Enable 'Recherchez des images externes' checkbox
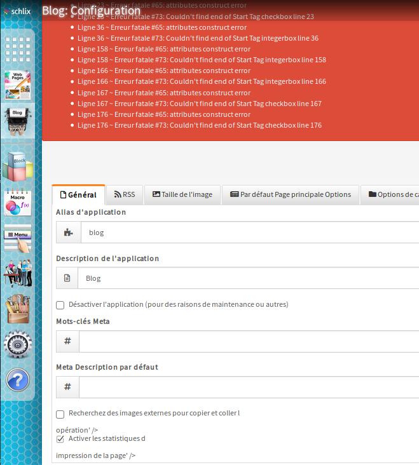This screenshot has height=465, width=419. (60, 414)
